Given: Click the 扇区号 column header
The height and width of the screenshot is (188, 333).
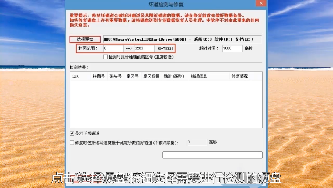Looking at the screenshot, I should coord(132,76).
